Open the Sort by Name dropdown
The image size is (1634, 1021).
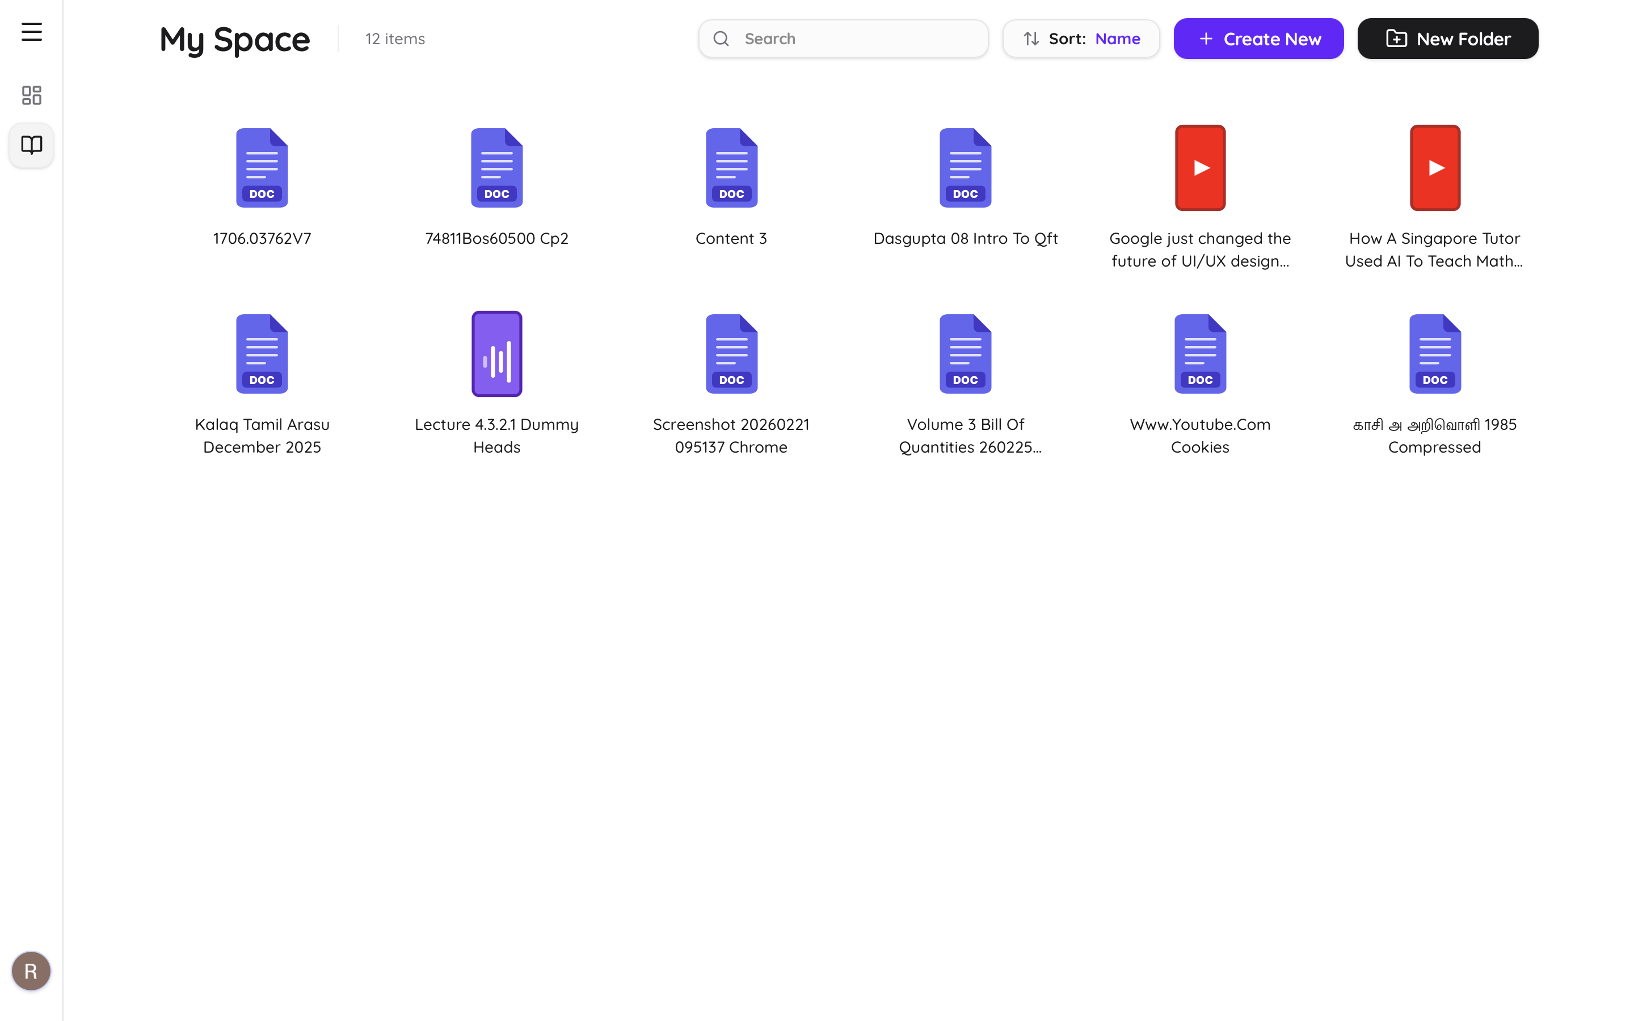pos(1080,39)
